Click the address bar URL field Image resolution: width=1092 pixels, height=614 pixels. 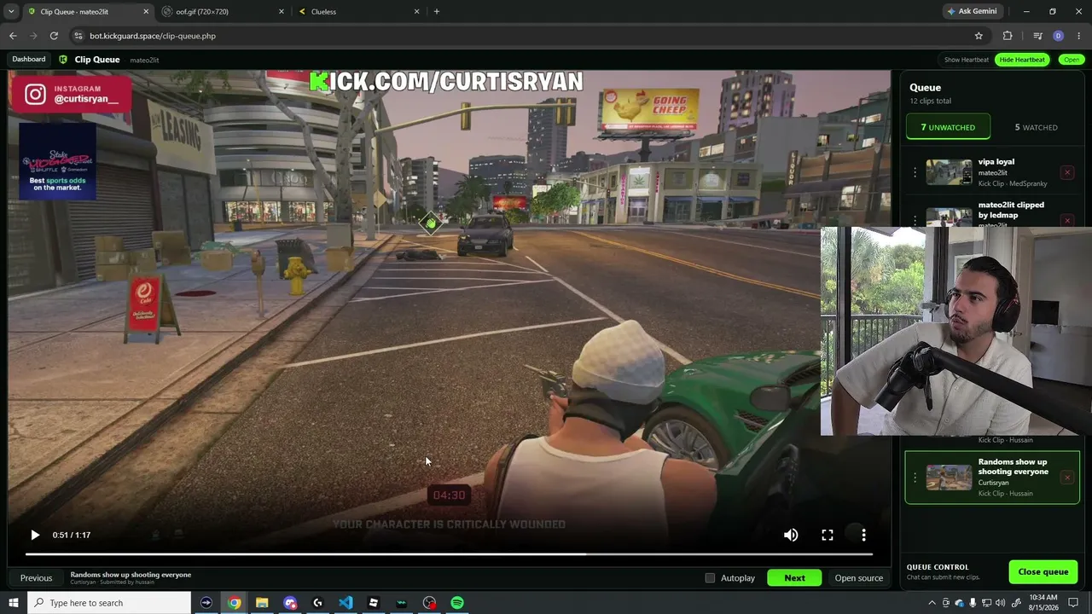tap(529, 36)
